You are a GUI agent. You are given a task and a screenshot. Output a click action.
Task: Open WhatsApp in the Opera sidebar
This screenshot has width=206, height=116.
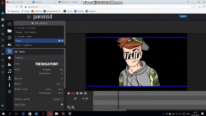click(3, 20)
